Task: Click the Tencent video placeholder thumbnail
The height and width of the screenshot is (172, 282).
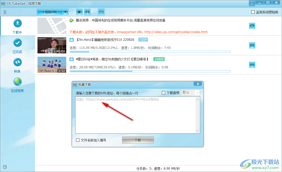Action: 52,26
